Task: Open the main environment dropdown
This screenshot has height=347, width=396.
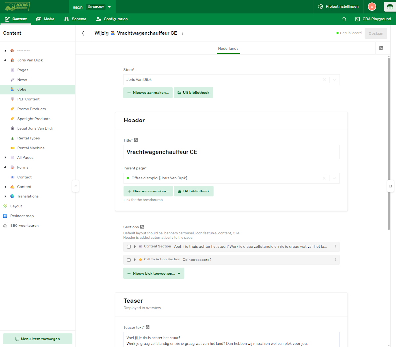Action: pos(109,7)
